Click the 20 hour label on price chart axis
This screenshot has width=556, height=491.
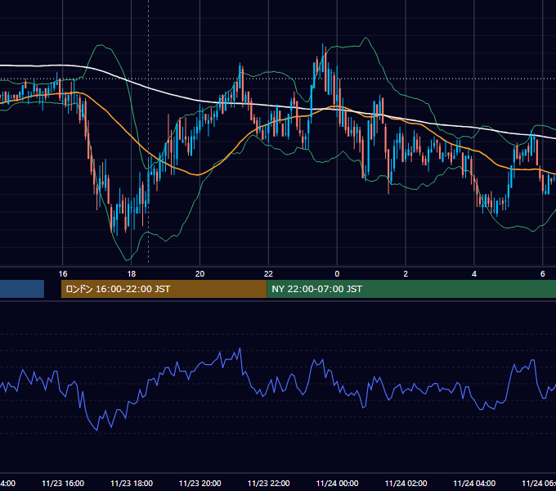pos(200,274)
